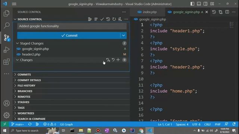Toggle the bottom panel layout icon
This screenshot has height=134, width=239.
(x=199, y=4)
